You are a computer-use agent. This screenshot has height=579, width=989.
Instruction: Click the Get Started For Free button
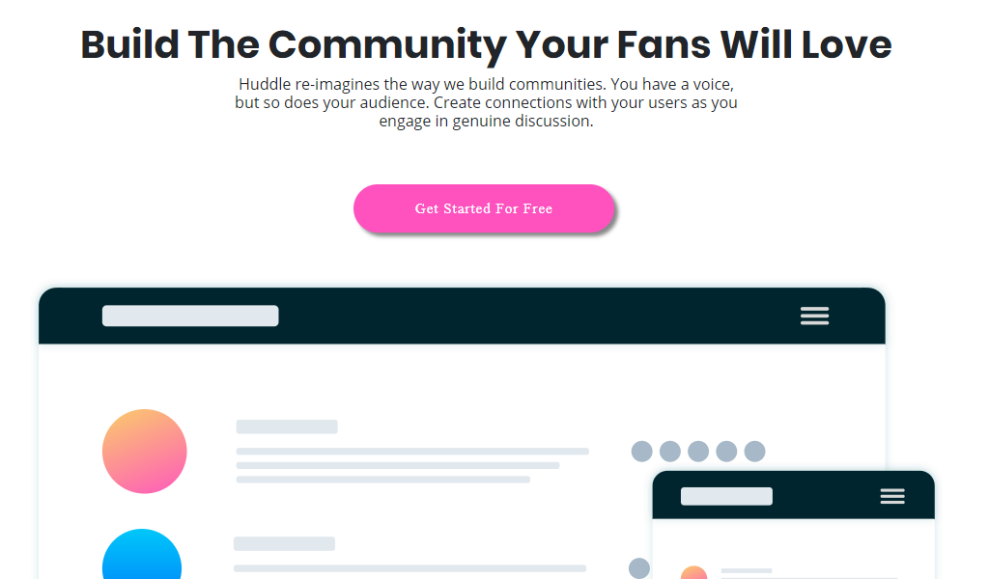(484, 208)
